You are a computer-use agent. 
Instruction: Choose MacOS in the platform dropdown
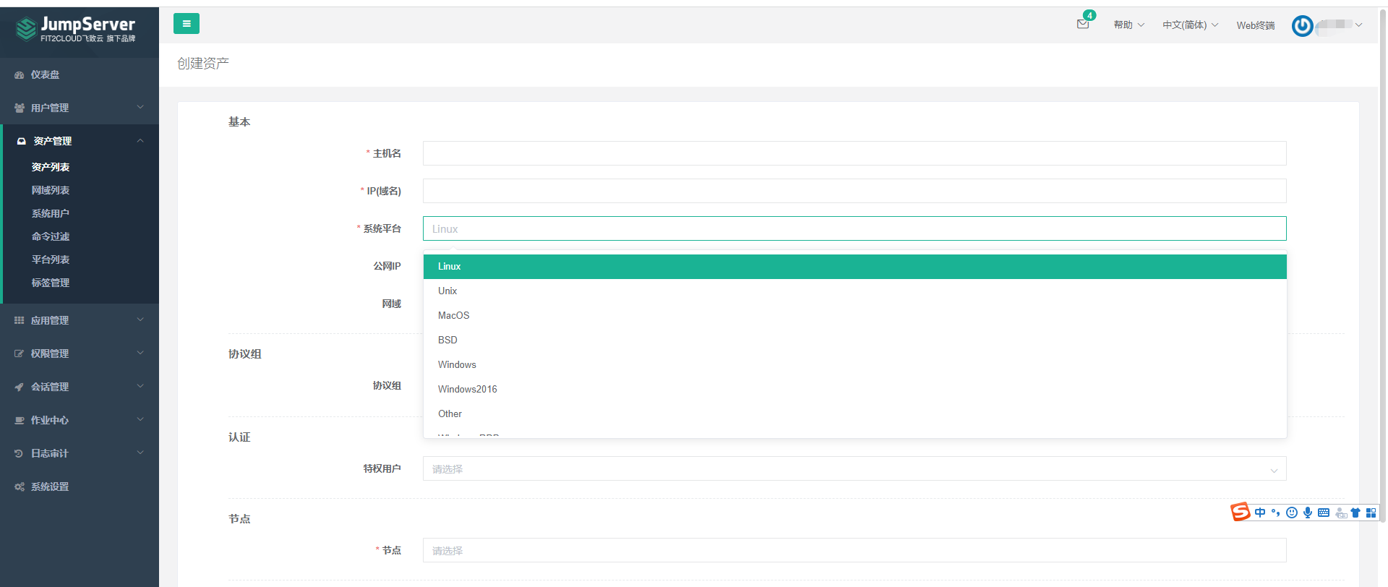454,315
